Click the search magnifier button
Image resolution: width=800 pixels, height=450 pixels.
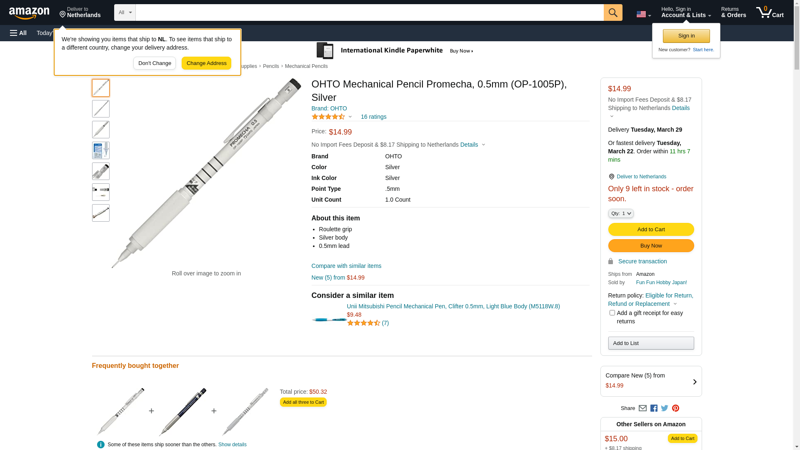point(612,12)
